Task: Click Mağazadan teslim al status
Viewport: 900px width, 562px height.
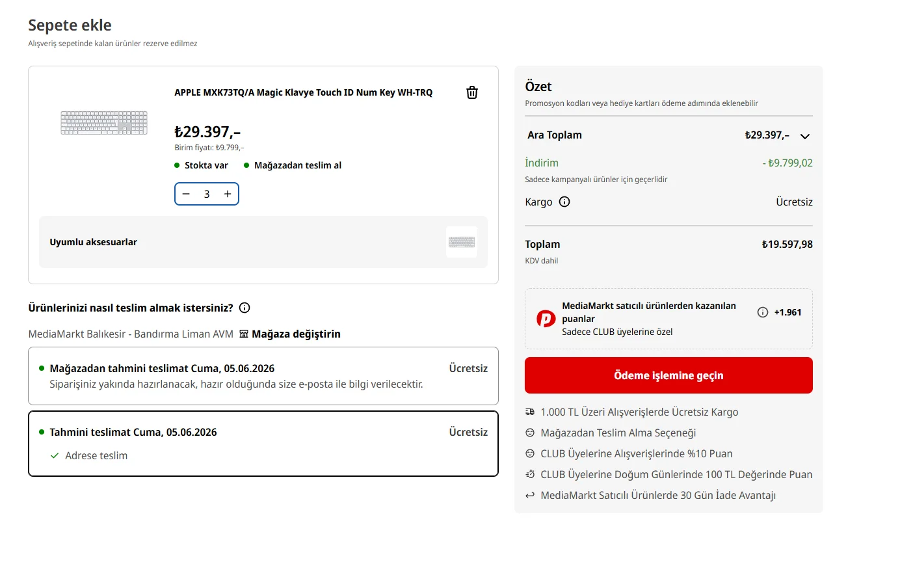Action: click(298, 165)
